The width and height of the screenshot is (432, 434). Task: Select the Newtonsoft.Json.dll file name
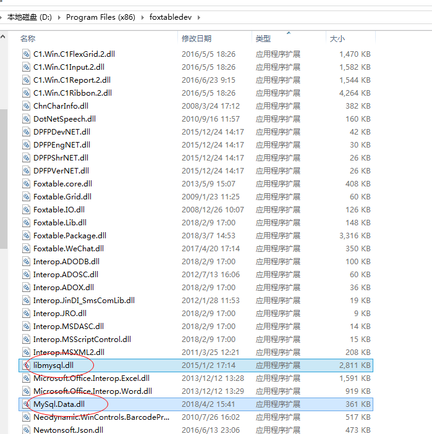[68, 430]
